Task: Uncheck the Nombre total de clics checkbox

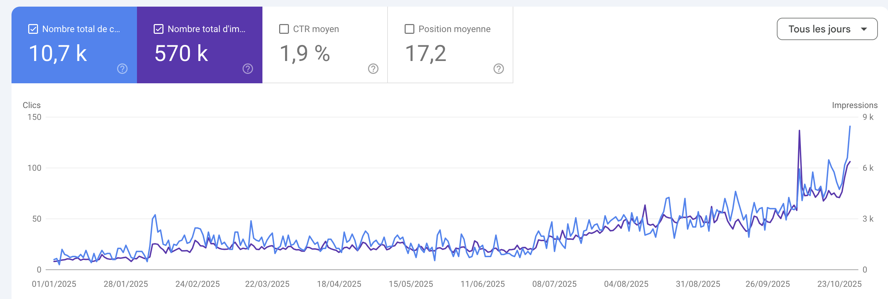Action: (x=33, y=29)
